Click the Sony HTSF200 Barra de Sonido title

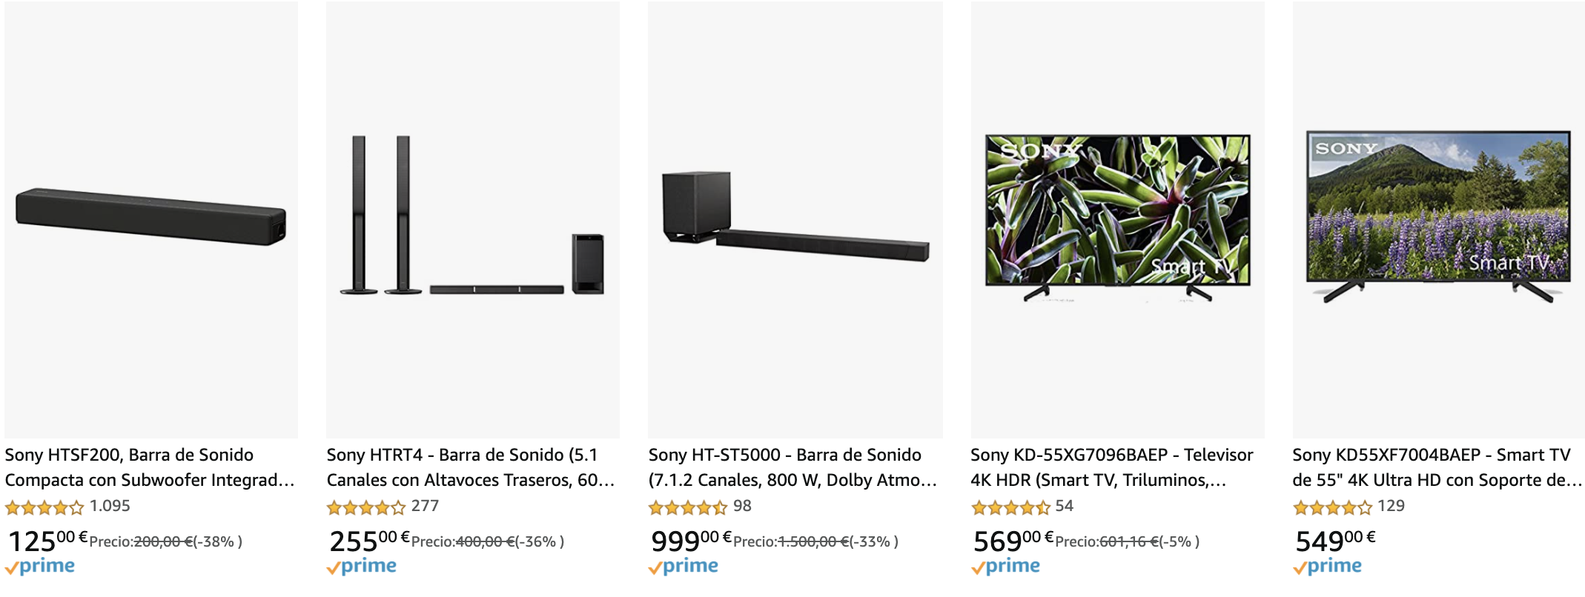[x=150, y=467]
